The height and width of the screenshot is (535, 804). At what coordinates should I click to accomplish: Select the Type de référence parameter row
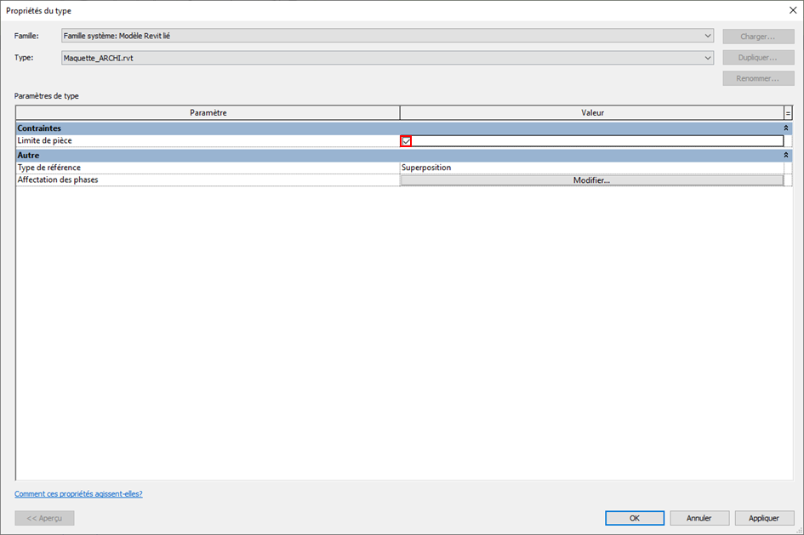click(208, 168)
